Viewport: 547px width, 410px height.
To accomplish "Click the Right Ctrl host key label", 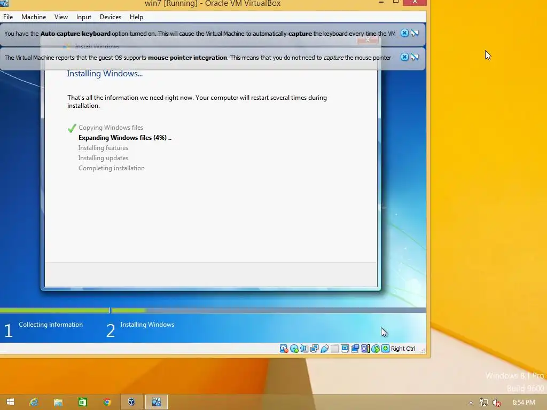I will (403, 349).
